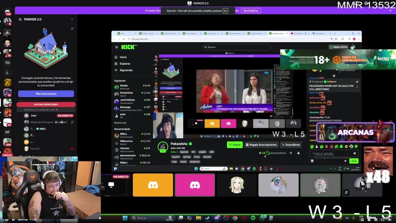Click Pakazdota channel avatar with LIVE badge
Image resolution: width=396 pixels, height=223 pixels.
pyautogui.click(x=163, y=147)
